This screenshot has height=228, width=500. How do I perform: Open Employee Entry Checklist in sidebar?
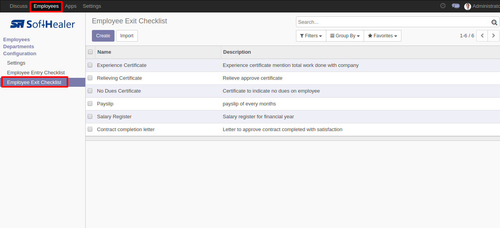click(x=36, y=73)
